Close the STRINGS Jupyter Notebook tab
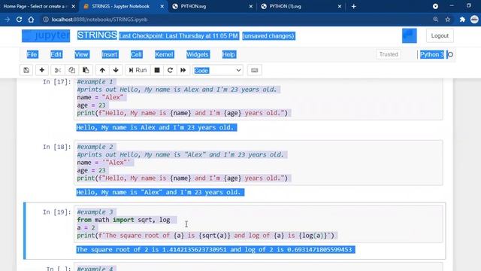 coord(162,7)
